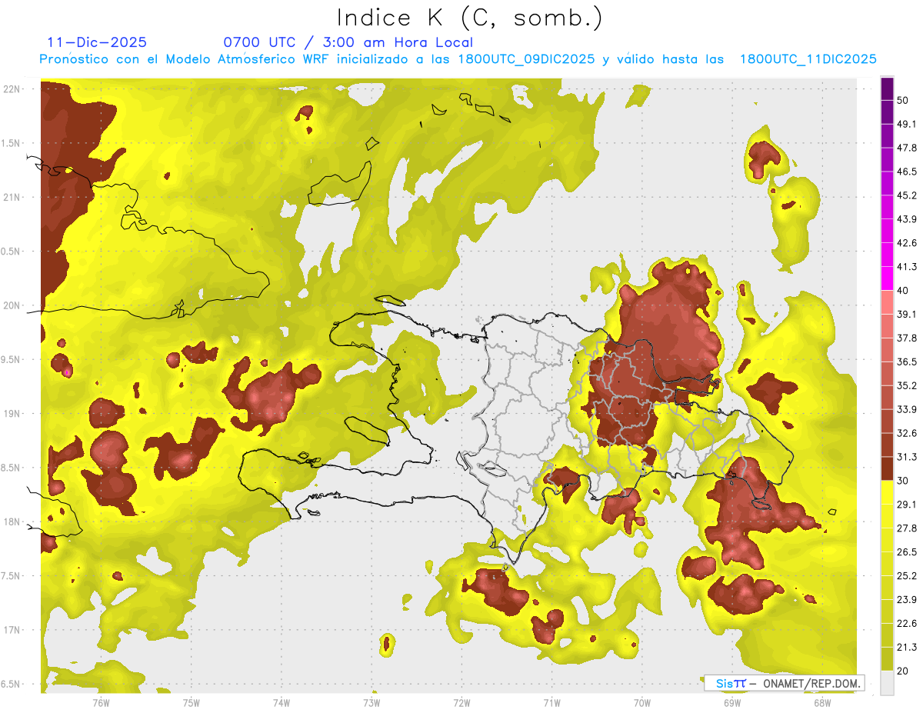Click the legend value '32.6'
923x713 pixels.
coord(907,433)
